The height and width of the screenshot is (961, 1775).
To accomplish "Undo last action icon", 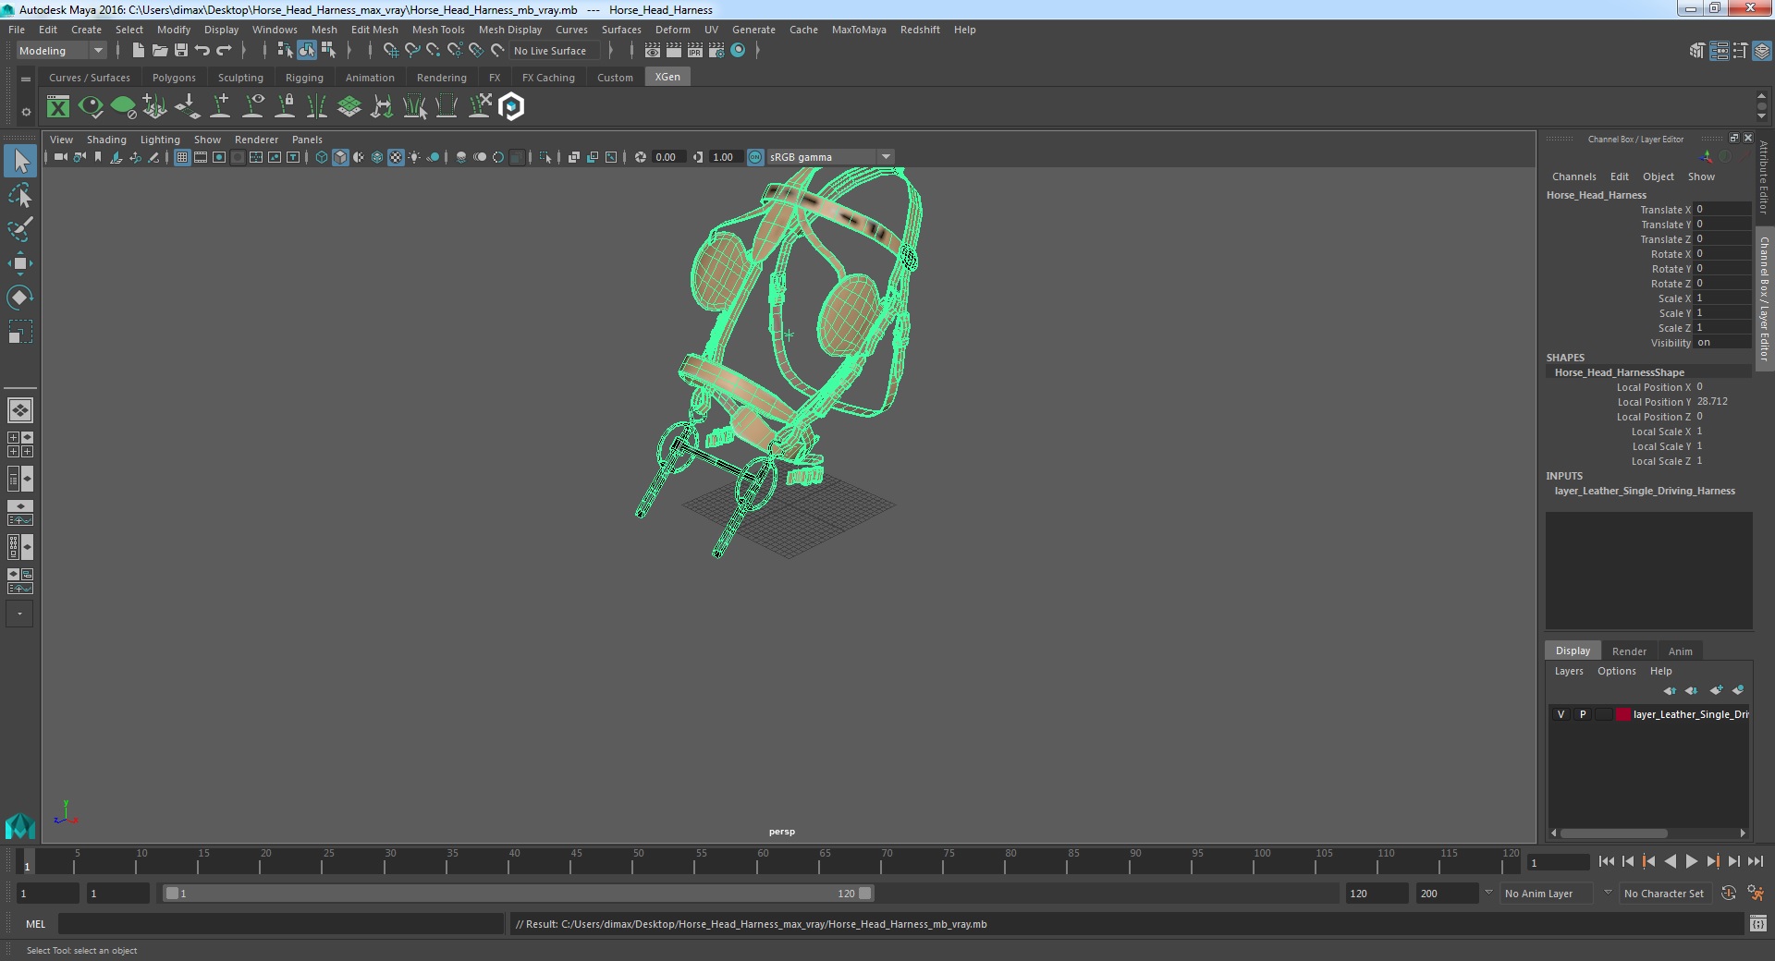I will click(x=202, y=51).
